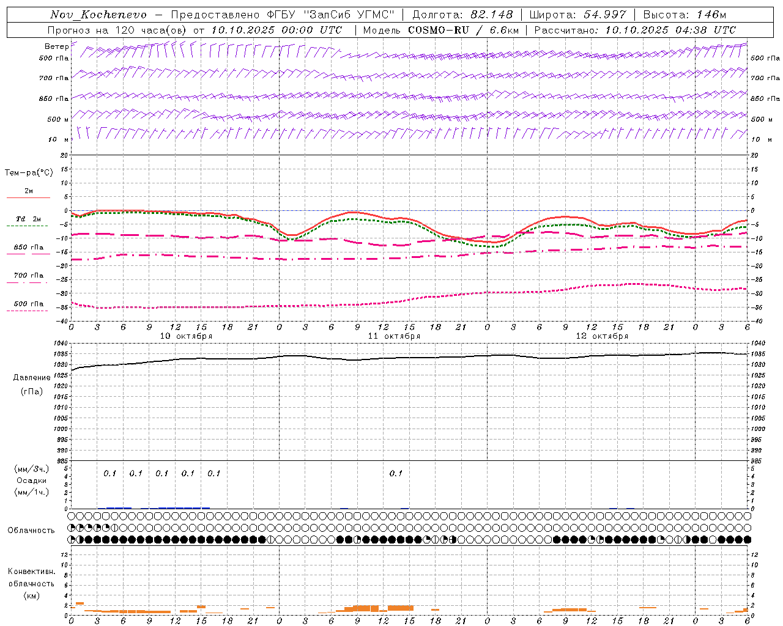Viewport: 783px width, 626px height.
Task: Select the computed time '10.10.2025 04:38 UTC'
Action: [x=670, y=30]
